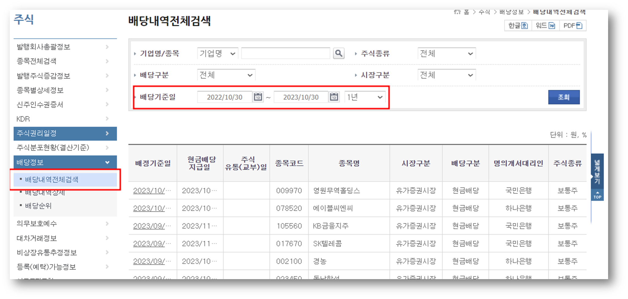Open the 주식종류 전체 dropdown
Image resolution: width=628 pixels, height=299 pixels.
coord(446,54)
